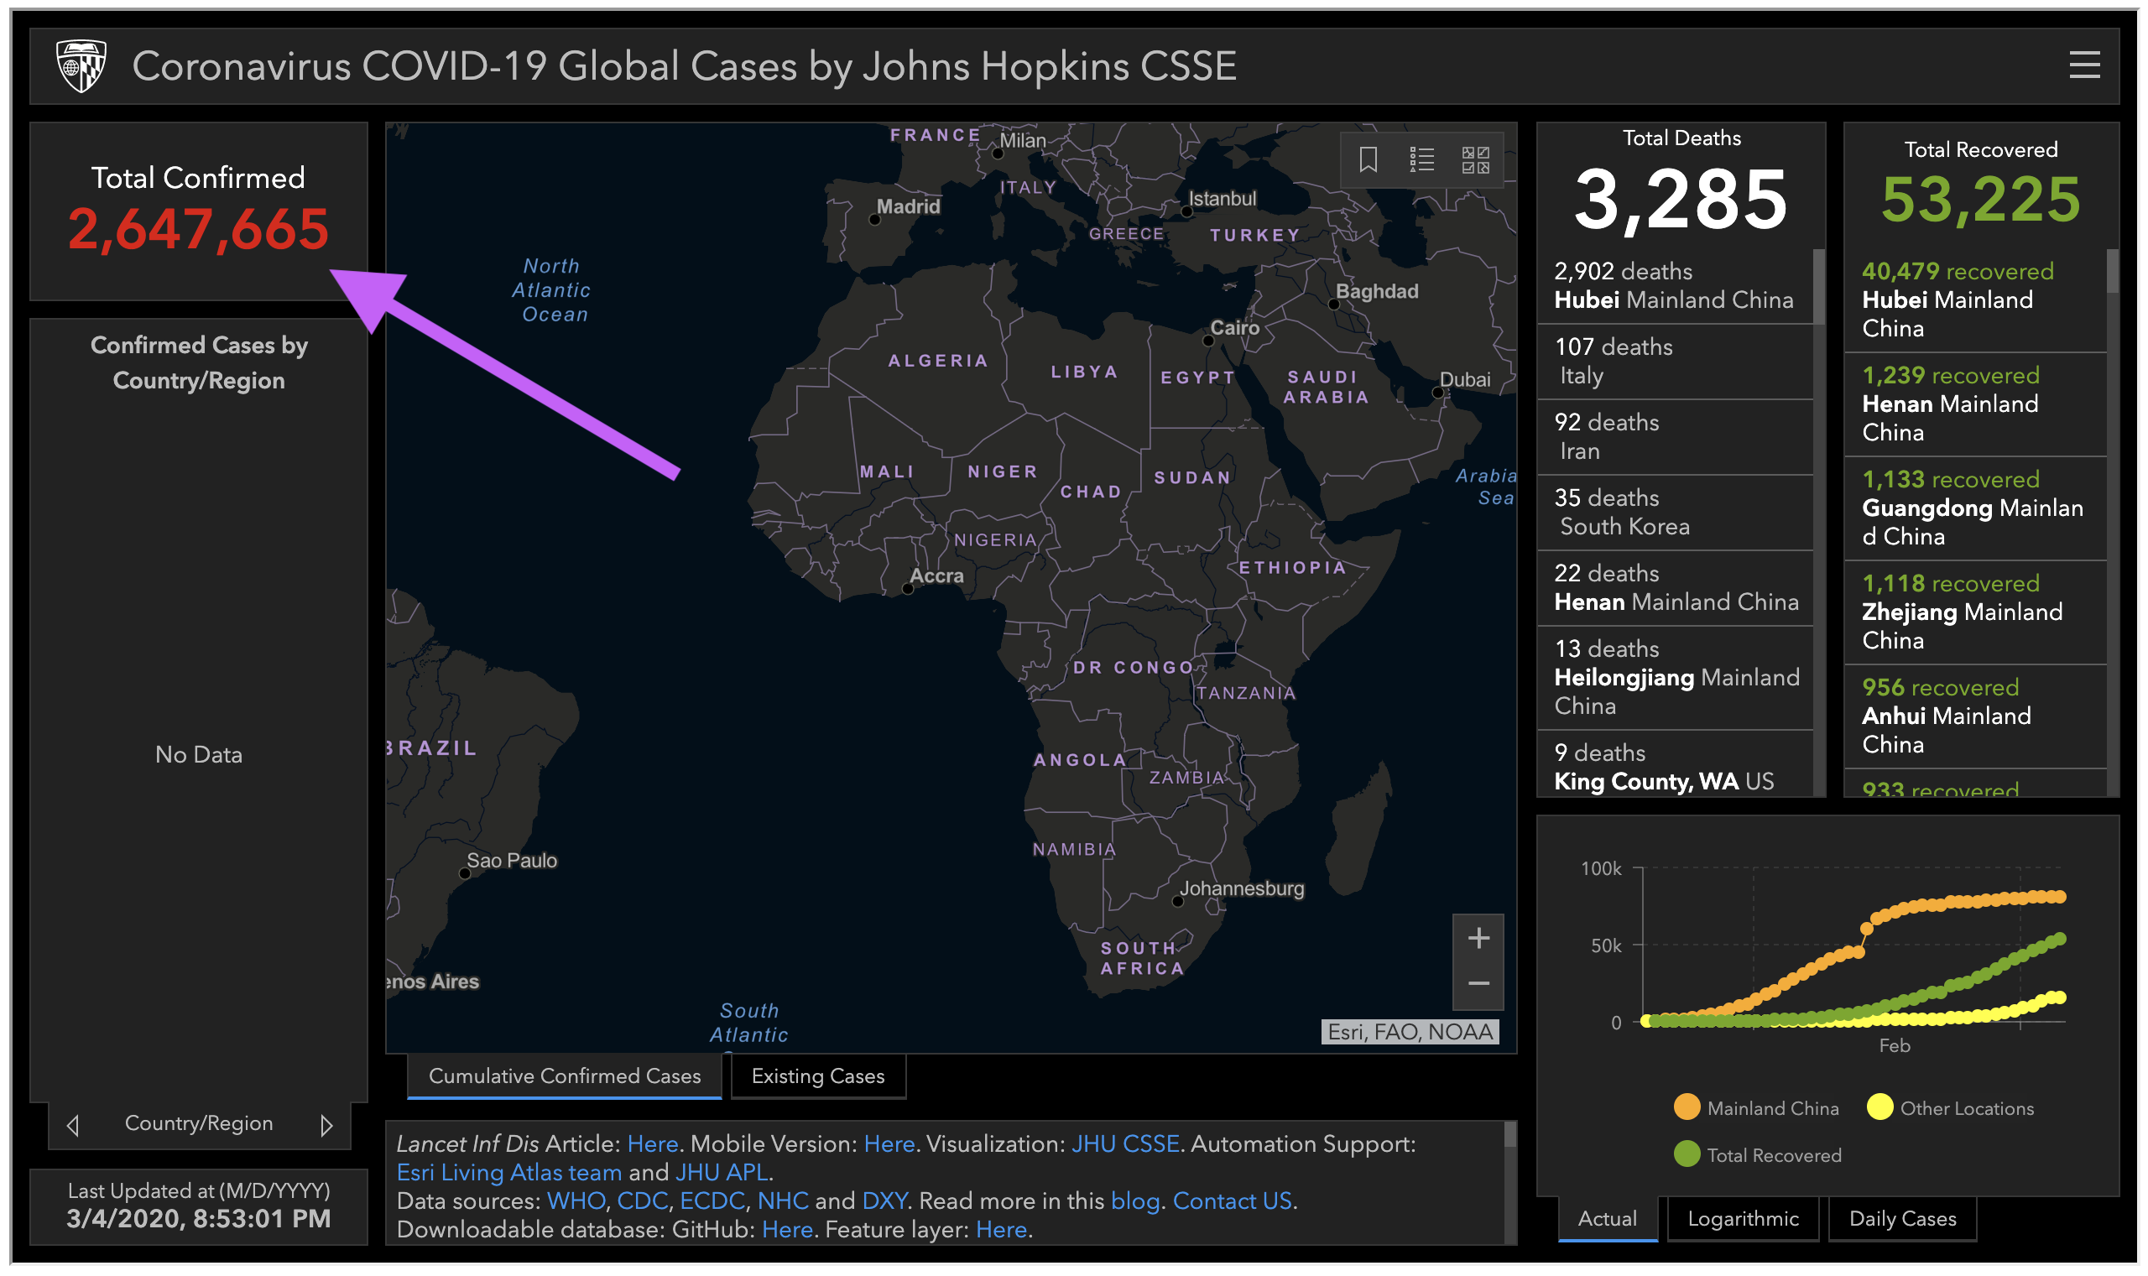Zoom in on the map with plus
The height and width of the screenshot is (1276, 2148).
coord(1478,938)
